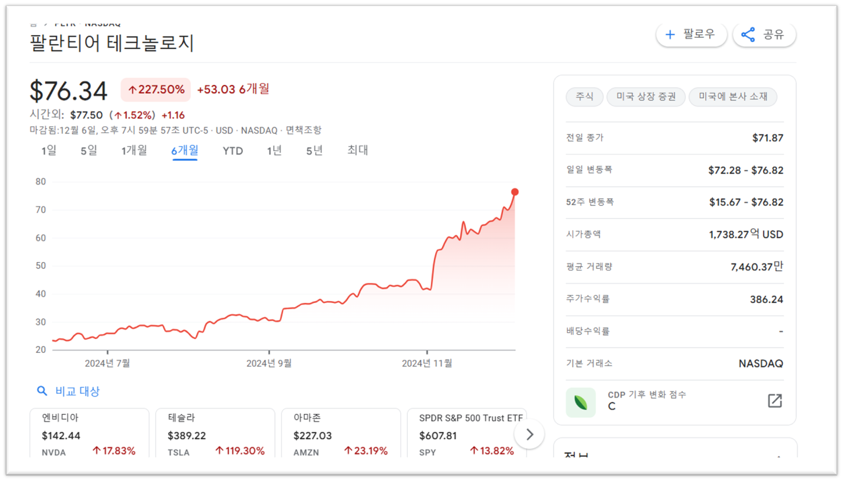This screenshot has width=843, height=481.
Task: Click the 일일 변동폭 value $72.28 - $76.82
Action: [x=745, y=170]
